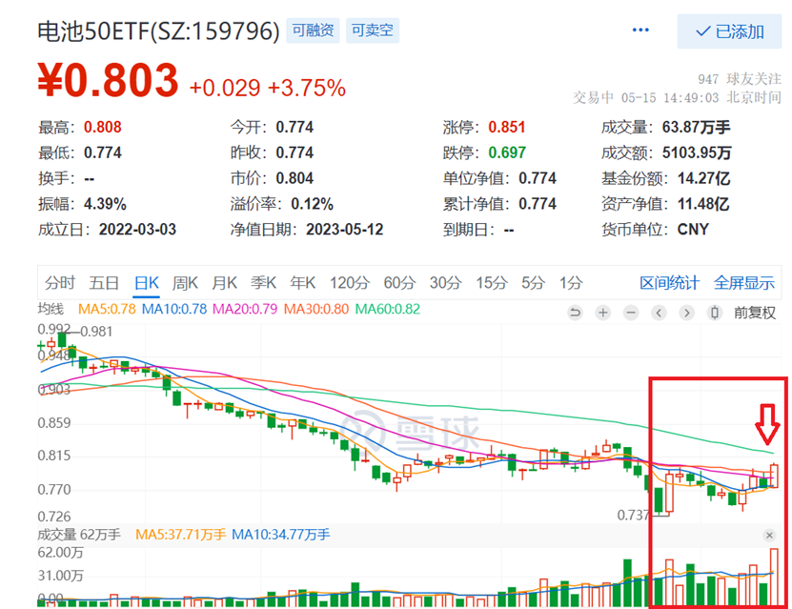Switch to the 5分 chart tab
Viewport: 792px width, 609px height.
click(x=533, y=283)
